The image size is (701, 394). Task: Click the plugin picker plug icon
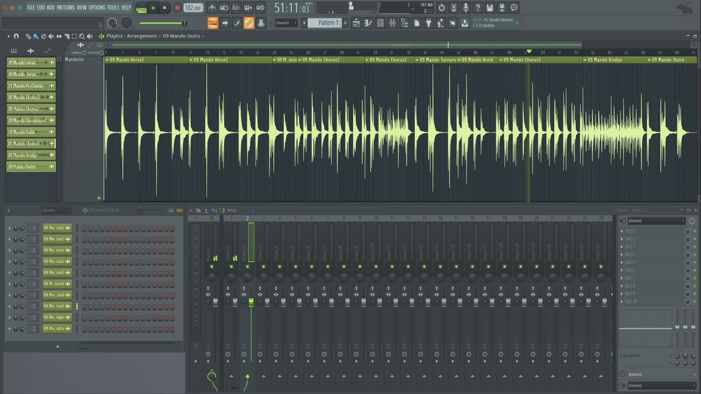[428, 23]
